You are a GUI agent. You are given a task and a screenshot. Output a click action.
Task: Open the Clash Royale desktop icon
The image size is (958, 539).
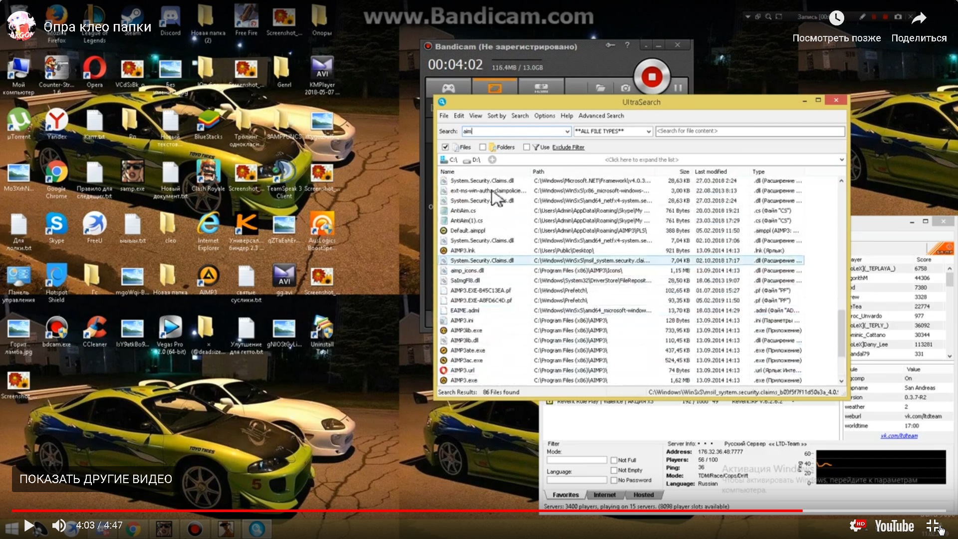tap(208, 176)
